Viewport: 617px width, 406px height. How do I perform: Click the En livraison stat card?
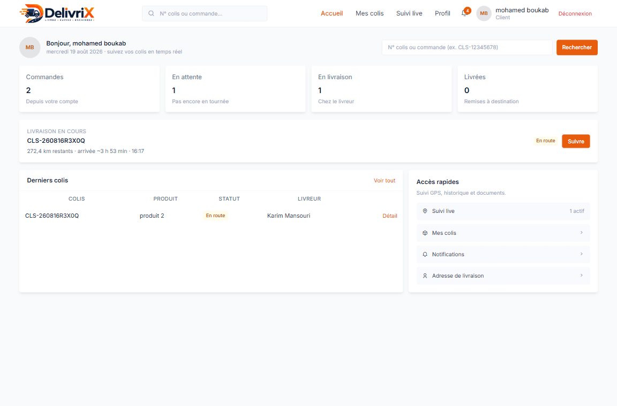click(381, 89)
